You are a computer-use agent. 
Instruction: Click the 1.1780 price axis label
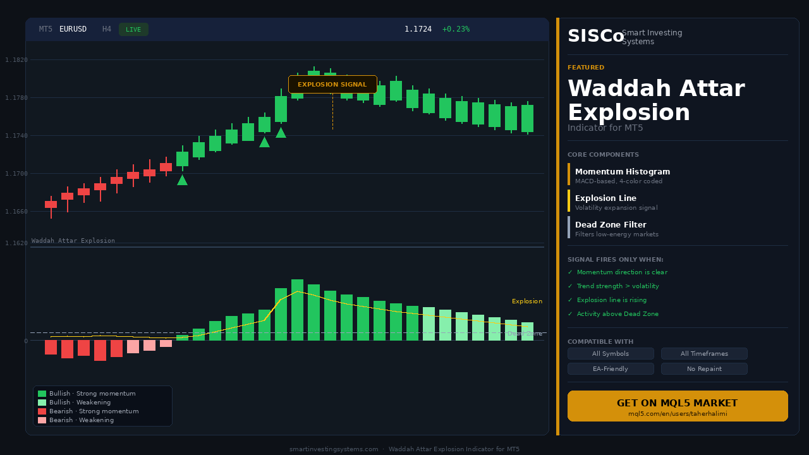point(16,98)
